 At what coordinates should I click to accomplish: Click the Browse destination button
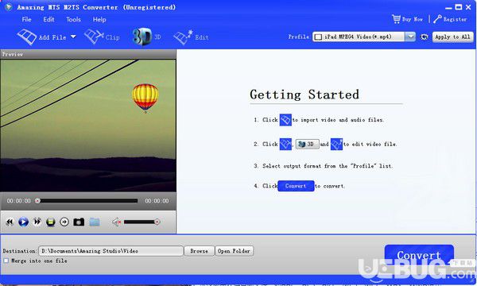pos(200,251)
